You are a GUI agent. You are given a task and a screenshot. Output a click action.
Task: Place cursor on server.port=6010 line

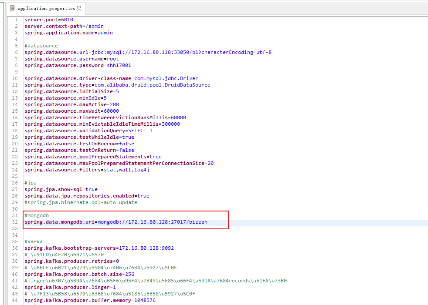pos(48,20)
